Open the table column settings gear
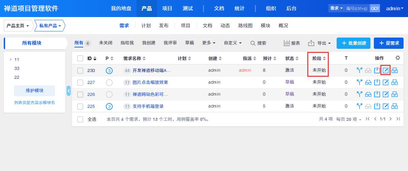The width and height of the screenshot is (408, 171). pyautogui.click(x=398, y=58)
